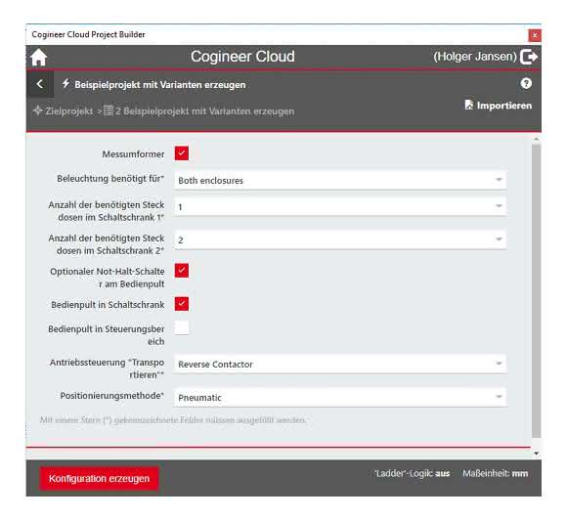Click Konfiguration erzeugen button
The height and width of the screenshot is (519, 567).
pyautogui.click(x=99, y=479)
